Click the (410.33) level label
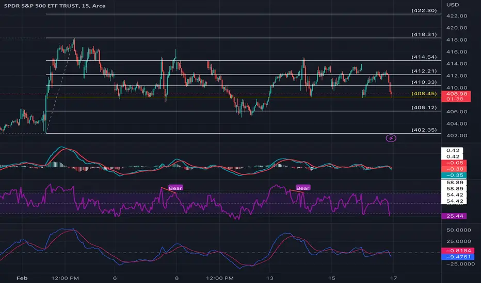The width and height of the screenshot is (481, 283). (424, 82)
